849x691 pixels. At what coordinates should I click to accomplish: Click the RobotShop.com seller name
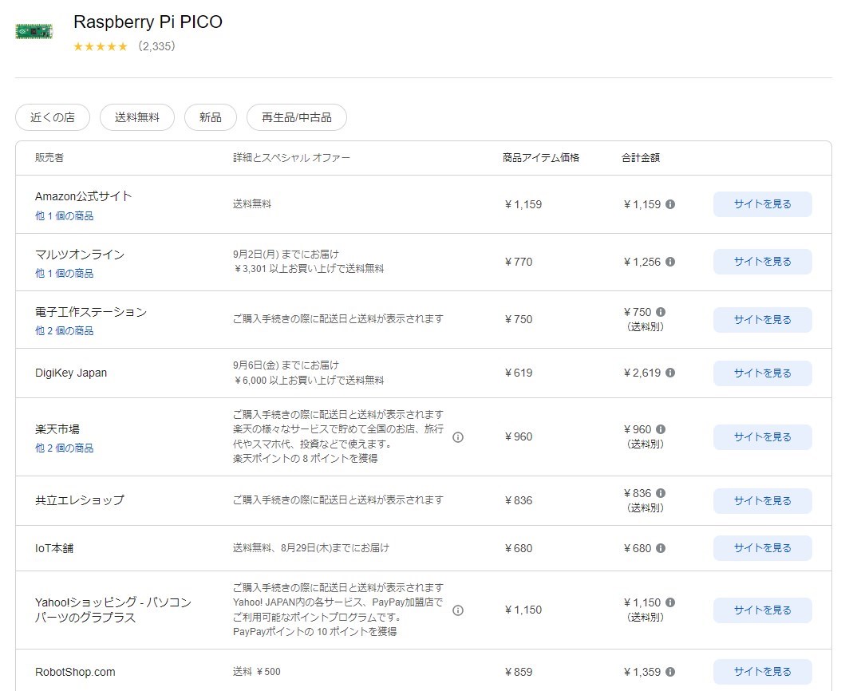[75, 672]
